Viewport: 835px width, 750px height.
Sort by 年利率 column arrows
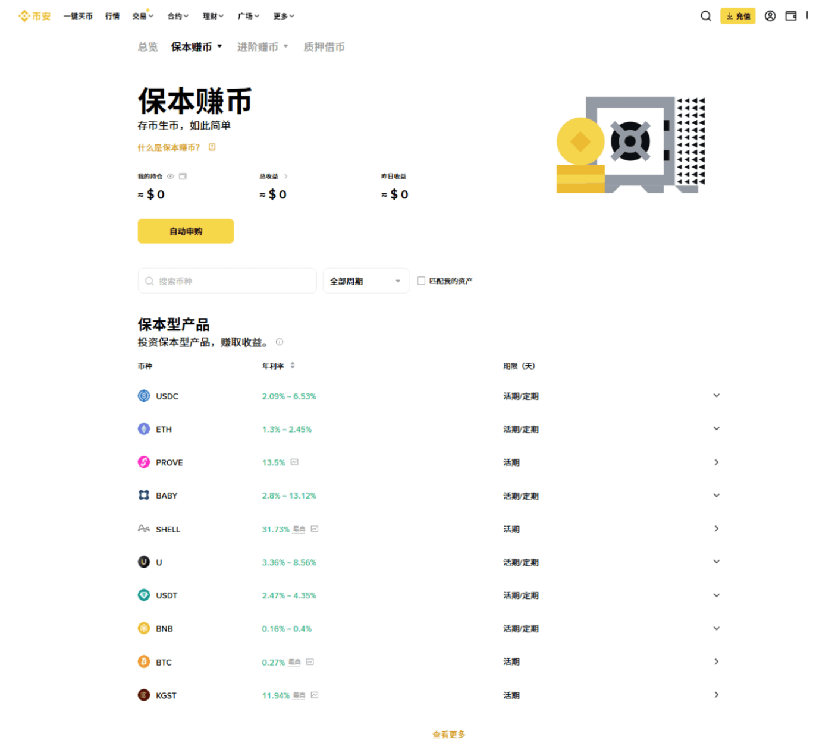pos(293,365)
